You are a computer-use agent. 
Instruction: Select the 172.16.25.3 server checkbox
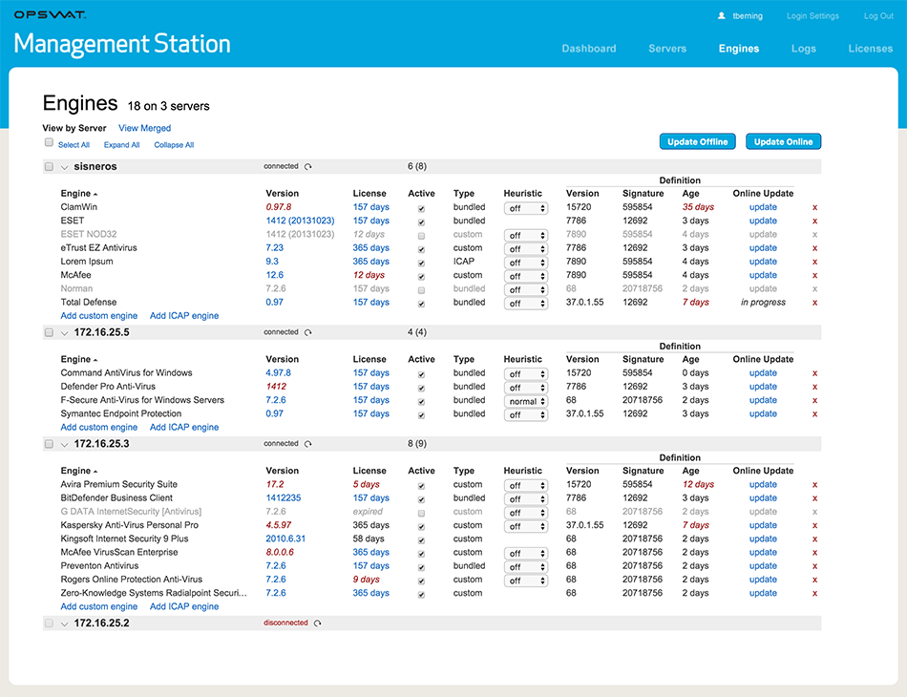point(49,444)
